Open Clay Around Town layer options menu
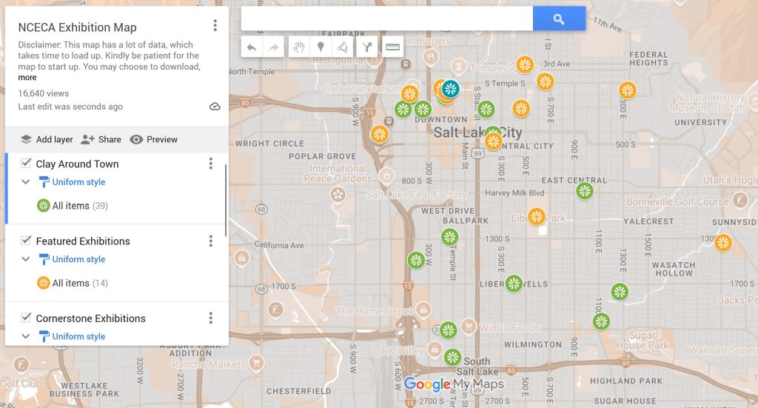The height and width of the screenshot is (408, 758). click(x=211, y=164)
